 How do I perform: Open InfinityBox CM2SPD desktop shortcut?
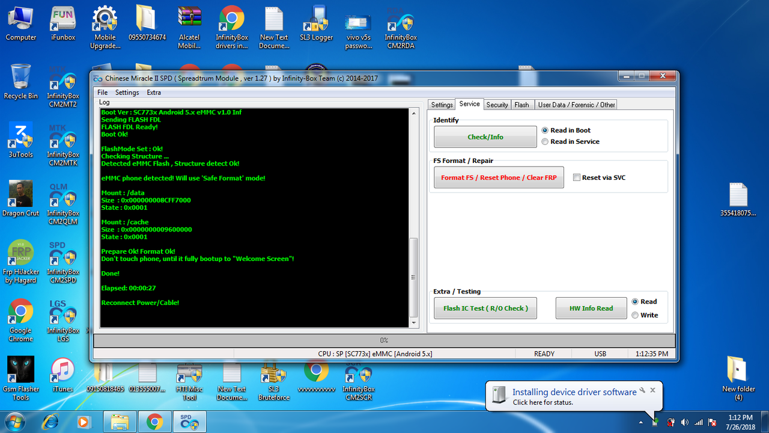pos(62,262)
